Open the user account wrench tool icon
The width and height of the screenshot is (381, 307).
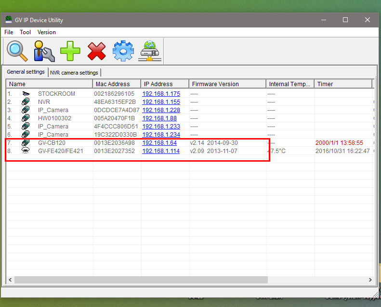(x=44, y=51)
